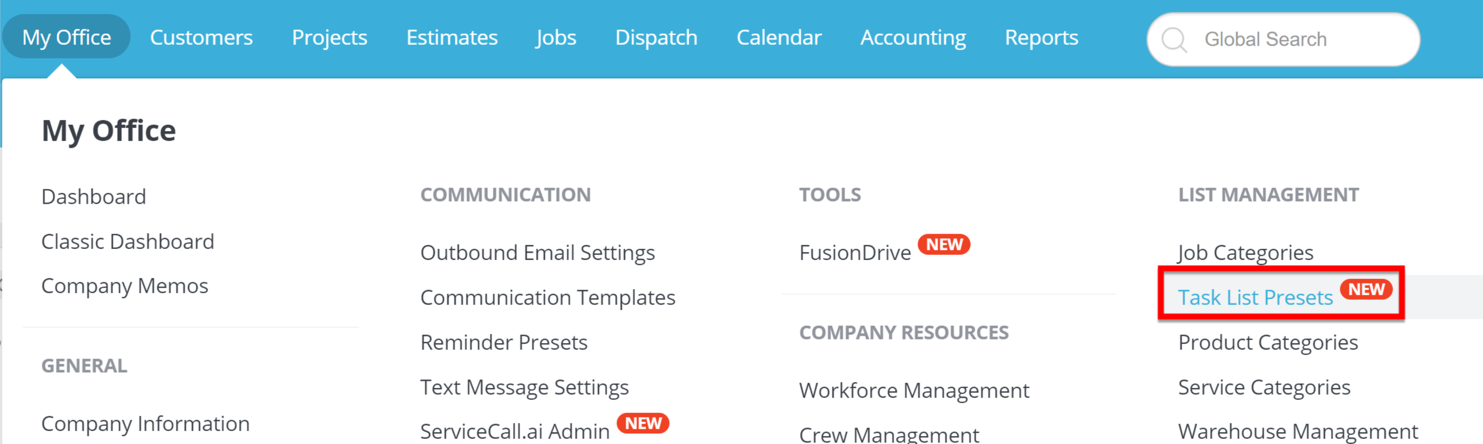Open Classic Dashboard

pos(128,242)
